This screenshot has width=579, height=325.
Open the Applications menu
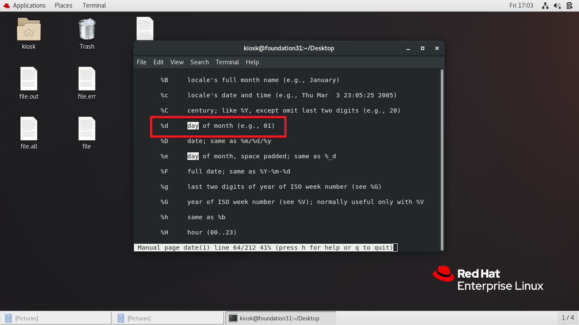tap(29, 6)
